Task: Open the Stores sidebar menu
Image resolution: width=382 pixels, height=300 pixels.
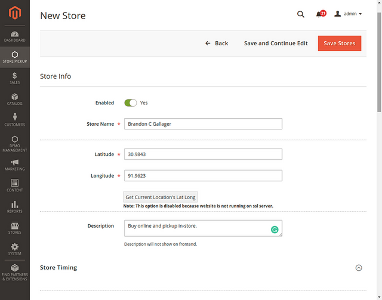Action: pos(14,228)
